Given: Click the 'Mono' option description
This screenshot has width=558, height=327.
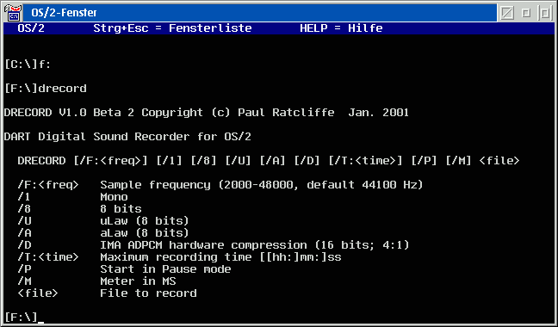Looking at the screenshot, I should 114,197.
